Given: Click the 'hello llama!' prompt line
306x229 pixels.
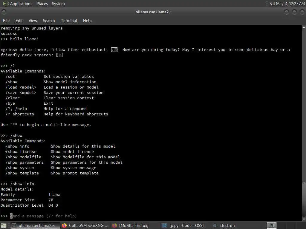Looking at the screenshot, I should (x=24, y=39).
